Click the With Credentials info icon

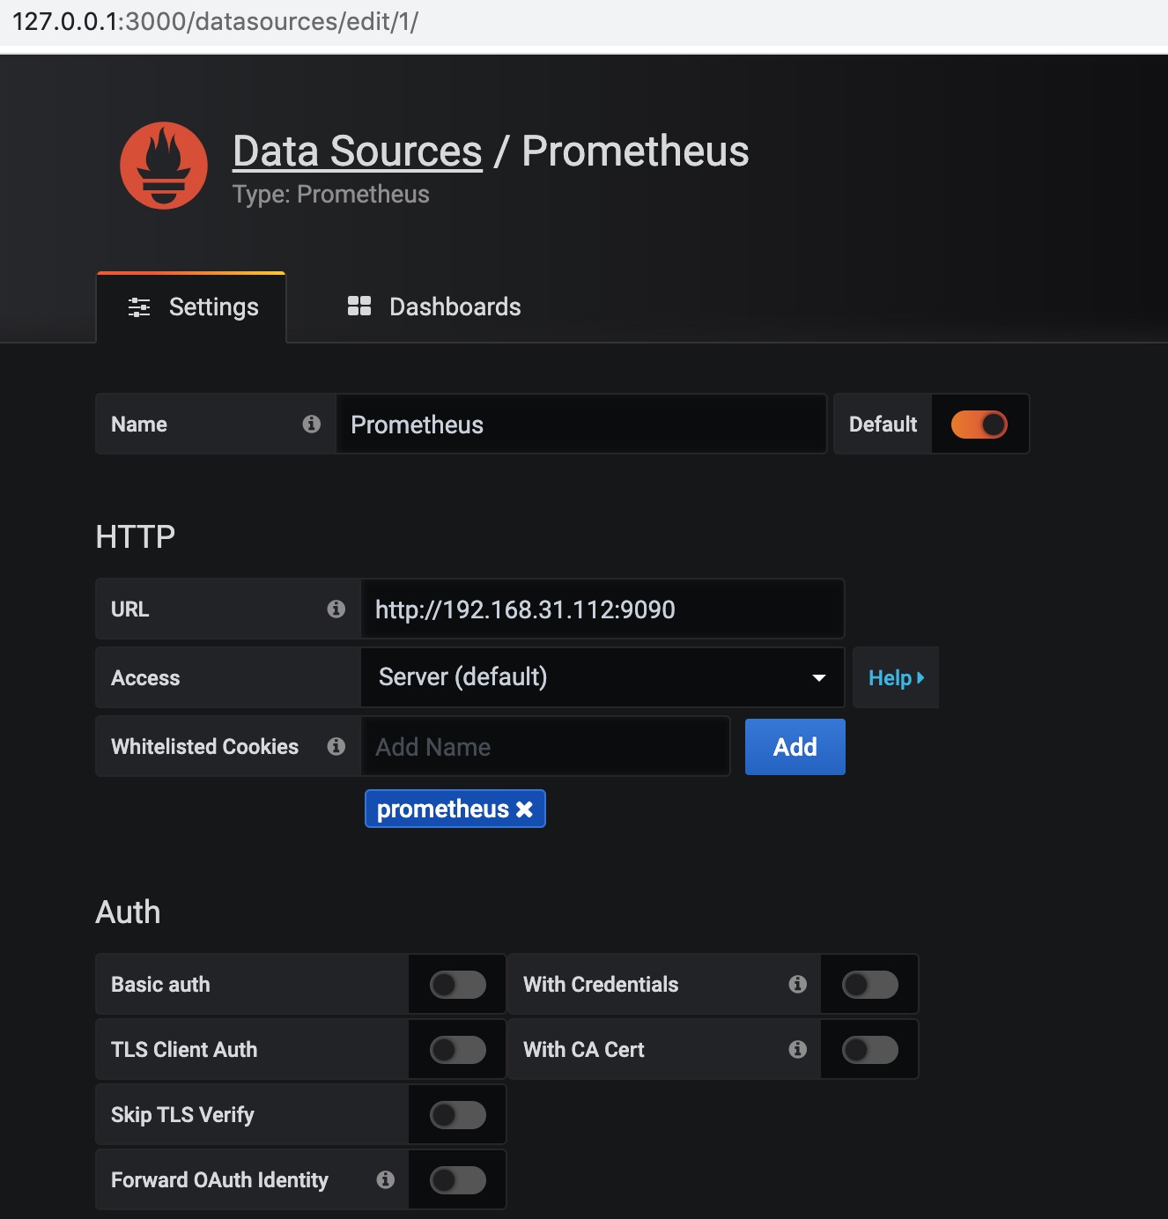(797, 984)
